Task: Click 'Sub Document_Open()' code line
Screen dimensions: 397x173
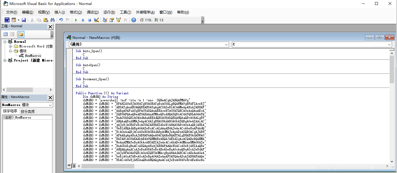Action: click(x=92, y=79)
